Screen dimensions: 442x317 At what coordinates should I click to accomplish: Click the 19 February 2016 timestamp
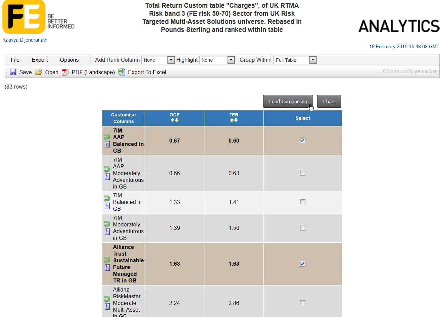point(404,47)
